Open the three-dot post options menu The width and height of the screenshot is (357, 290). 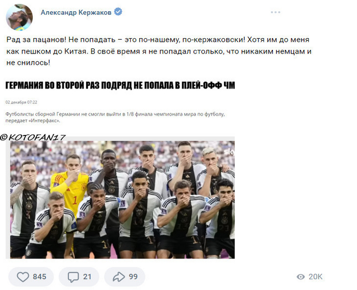(x=275, y=12)
